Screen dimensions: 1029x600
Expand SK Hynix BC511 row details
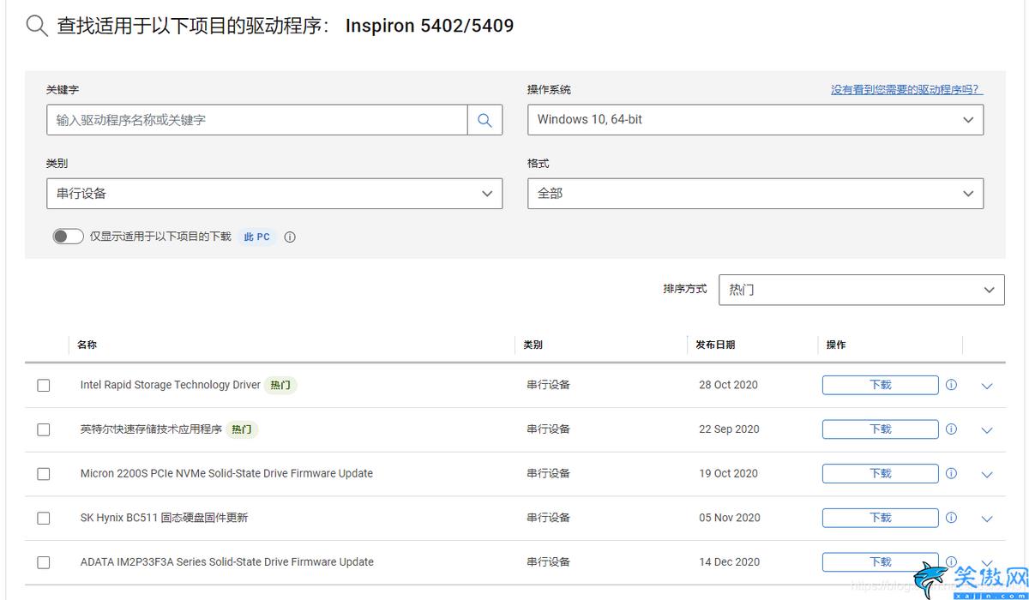(x=986, y=519)
